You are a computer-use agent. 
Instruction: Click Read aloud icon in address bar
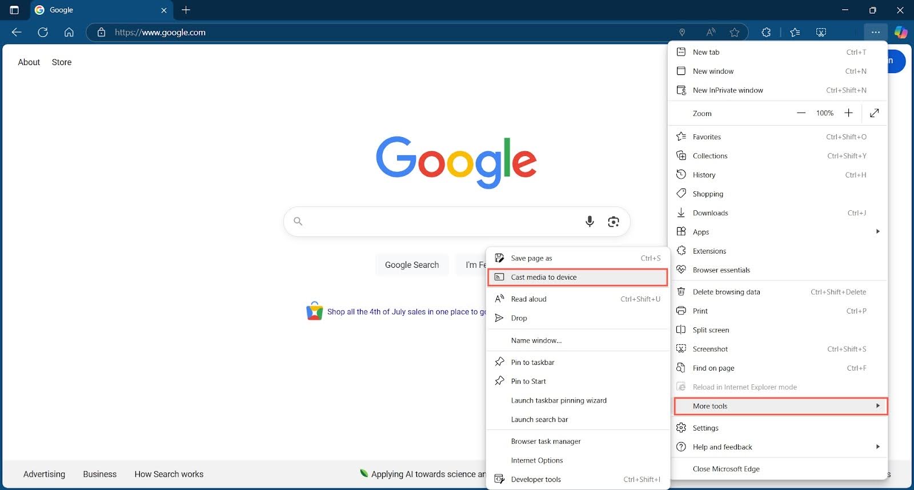point(711,33)
